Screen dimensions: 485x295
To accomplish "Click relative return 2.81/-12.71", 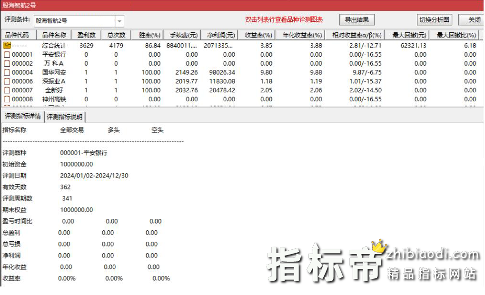I will tap(365, 46).
